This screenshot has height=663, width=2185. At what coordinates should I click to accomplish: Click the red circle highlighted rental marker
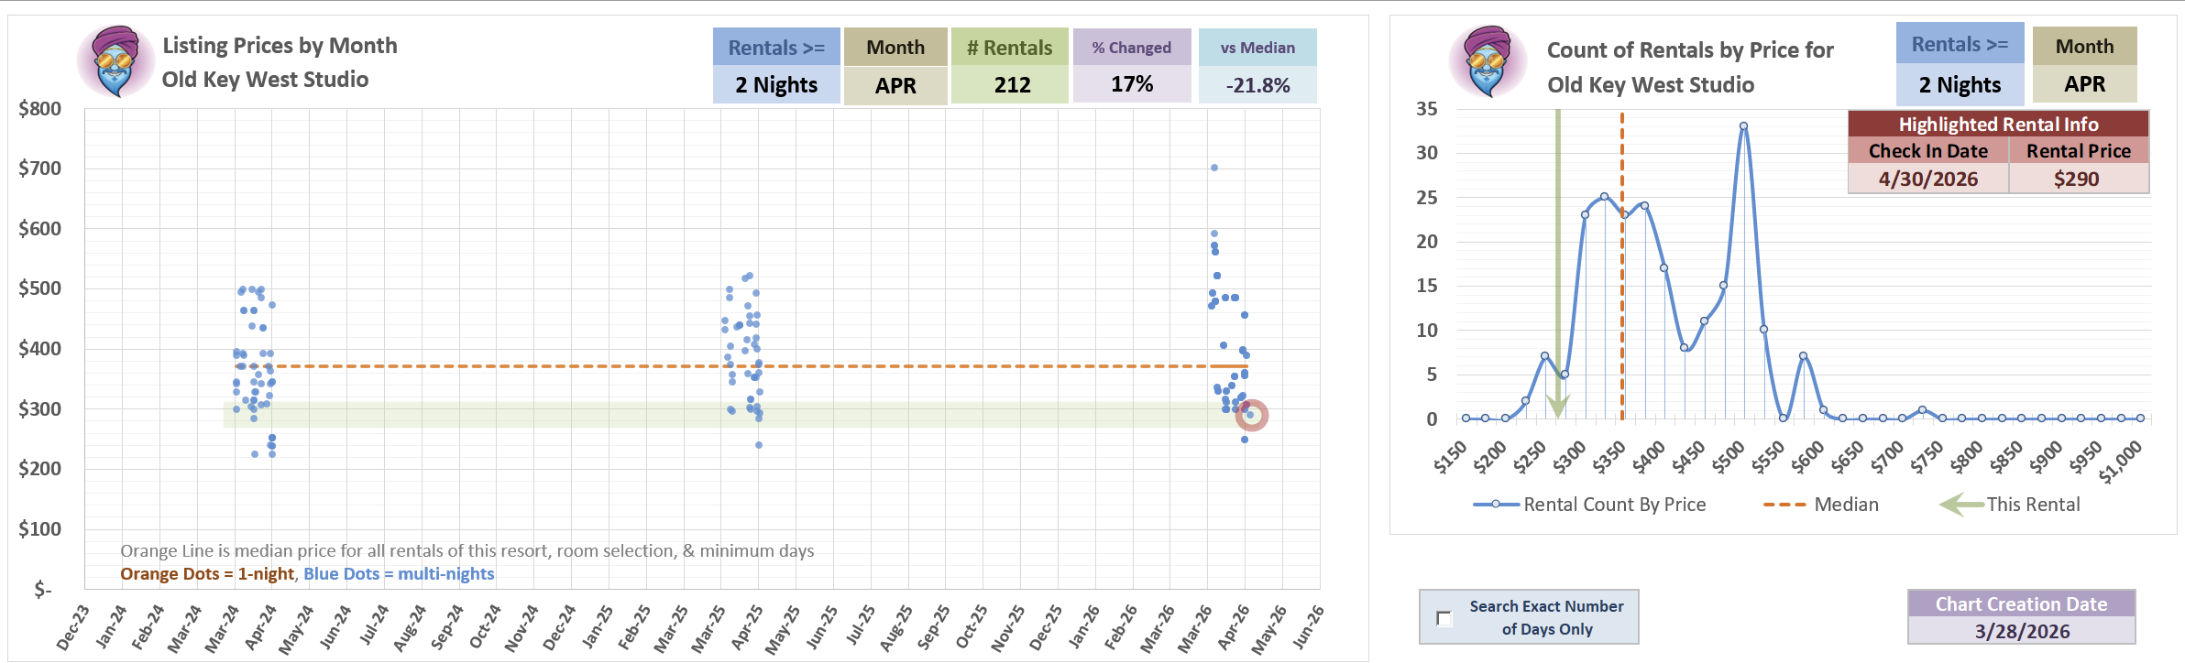(1251, 415)
